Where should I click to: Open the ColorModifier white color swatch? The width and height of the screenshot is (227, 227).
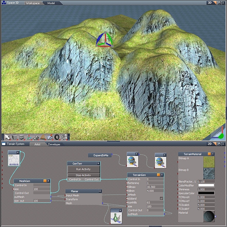click(206, 185)
